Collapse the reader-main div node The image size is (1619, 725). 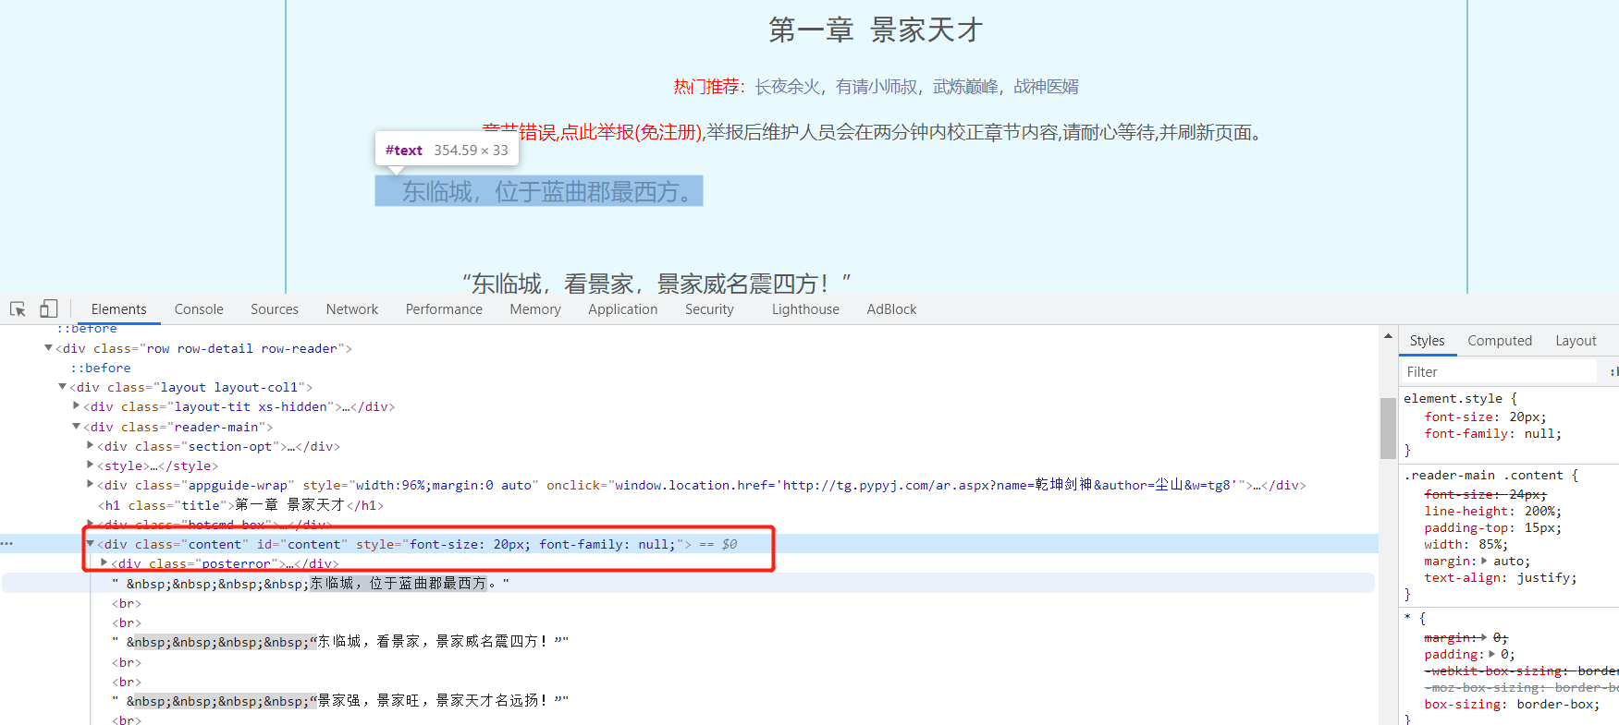click(77, 427)
